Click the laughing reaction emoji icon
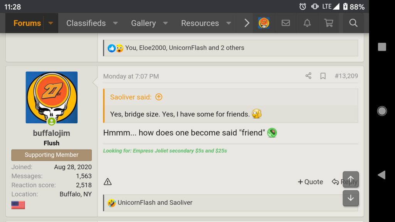This screenshot has height=222, width=395. coord(111,203)
